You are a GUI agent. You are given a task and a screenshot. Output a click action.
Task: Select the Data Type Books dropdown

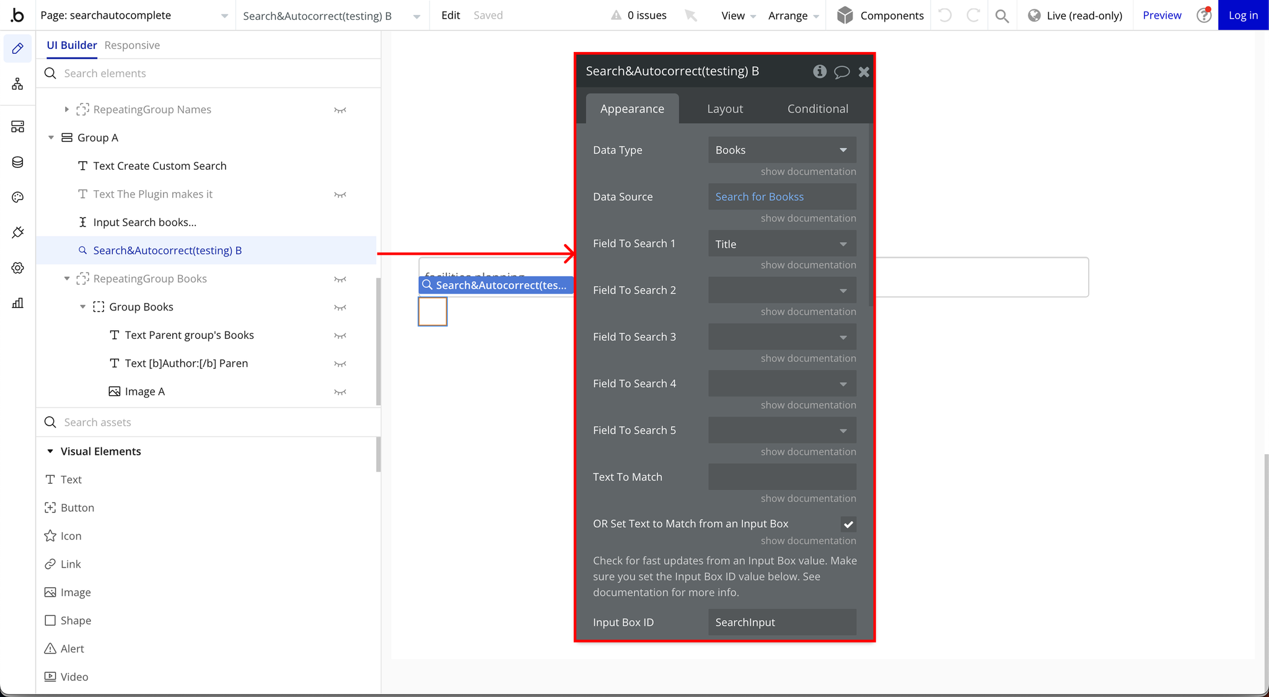click(x=780, y=150)
